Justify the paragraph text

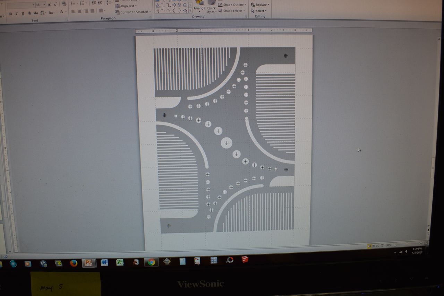tap(92, 11)
